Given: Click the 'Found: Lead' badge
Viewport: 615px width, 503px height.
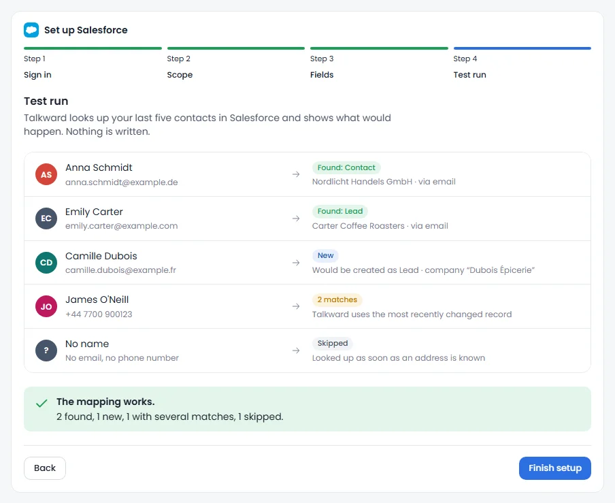Looking at the screenshot, I should click(x=340, y=211).
